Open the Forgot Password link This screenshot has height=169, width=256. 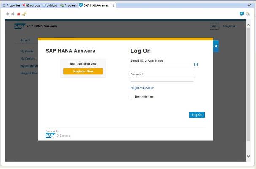tap(142, 88)
